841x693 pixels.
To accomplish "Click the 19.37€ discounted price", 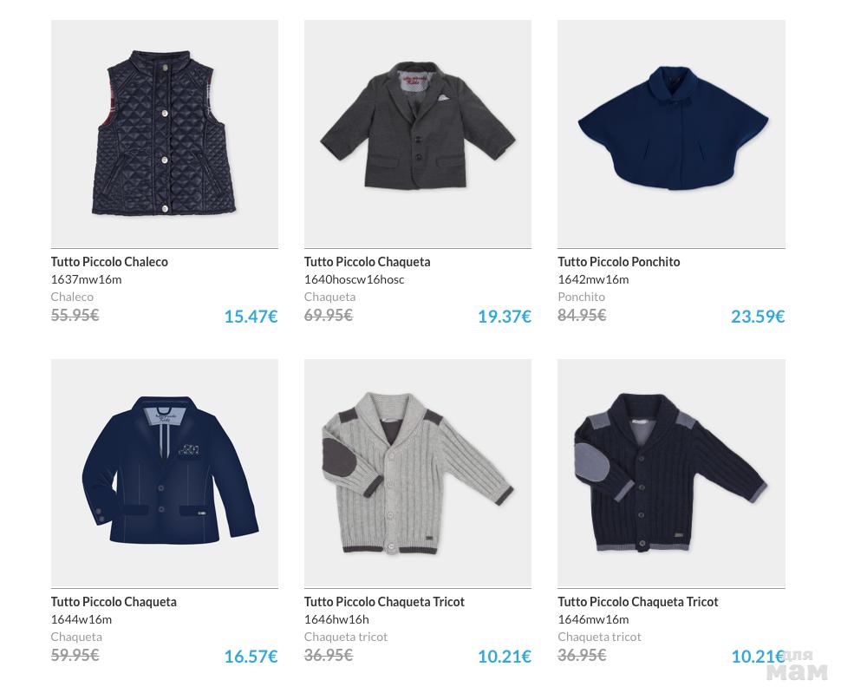I will [504, 317].
